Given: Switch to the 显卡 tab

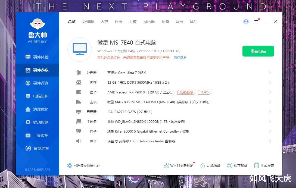Looking at the screenshot, I should 119,22.
